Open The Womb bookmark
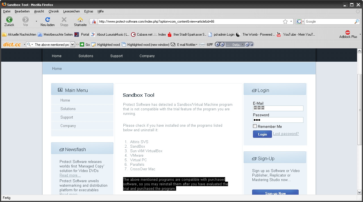 click(x=255, y=35)
